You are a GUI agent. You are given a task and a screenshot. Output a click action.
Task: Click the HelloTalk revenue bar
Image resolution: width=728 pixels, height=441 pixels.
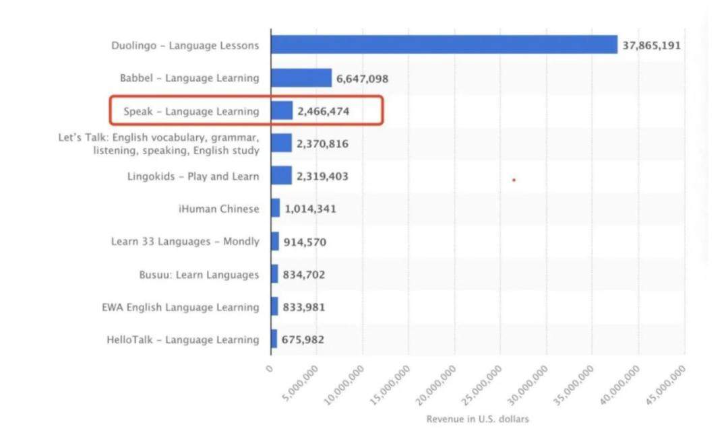pyautogui.click(x=274, y=339)
